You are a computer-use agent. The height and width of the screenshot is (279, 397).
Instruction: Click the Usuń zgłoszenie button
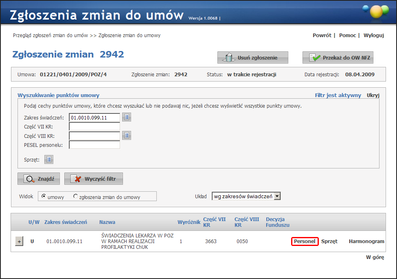[252, 58]
